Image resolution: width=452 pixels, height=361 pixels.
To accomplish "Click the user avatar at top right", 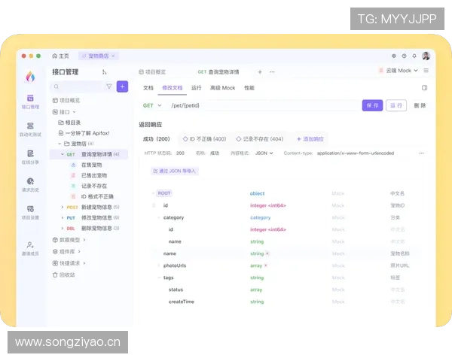I will click(426, 56).
